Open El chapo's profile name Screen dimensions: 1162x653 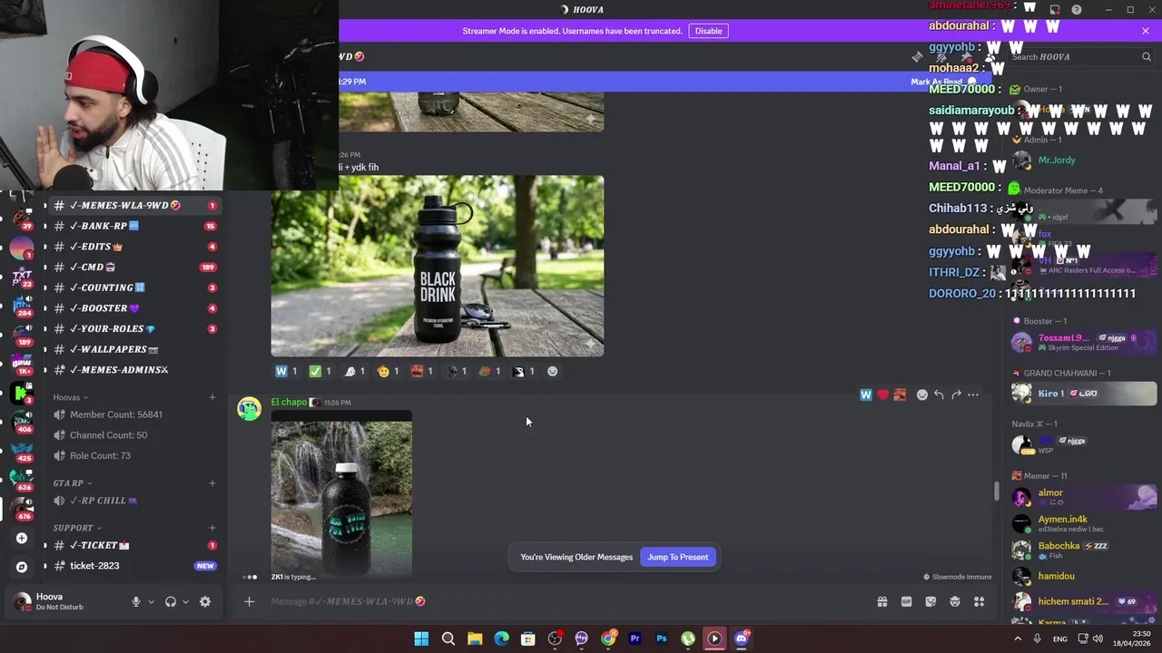point(289,402)
